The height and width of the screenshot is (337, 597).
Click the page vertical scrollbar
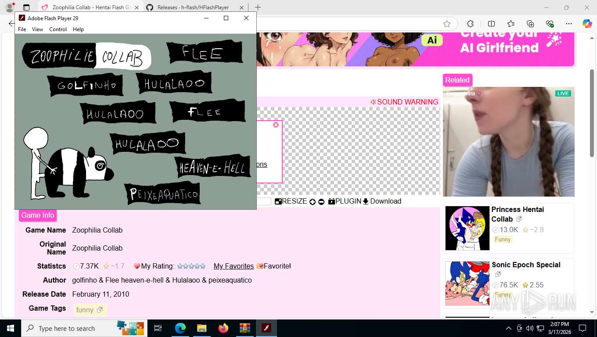(593, 113)
